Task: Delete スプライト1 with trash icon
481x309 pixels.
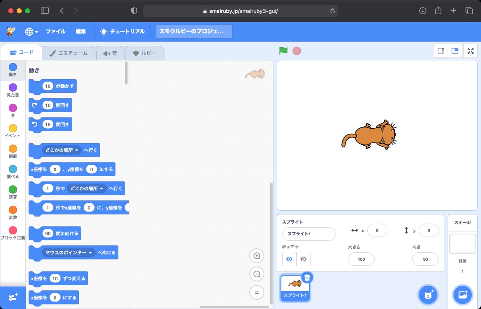Action: [x=307, y=278]
